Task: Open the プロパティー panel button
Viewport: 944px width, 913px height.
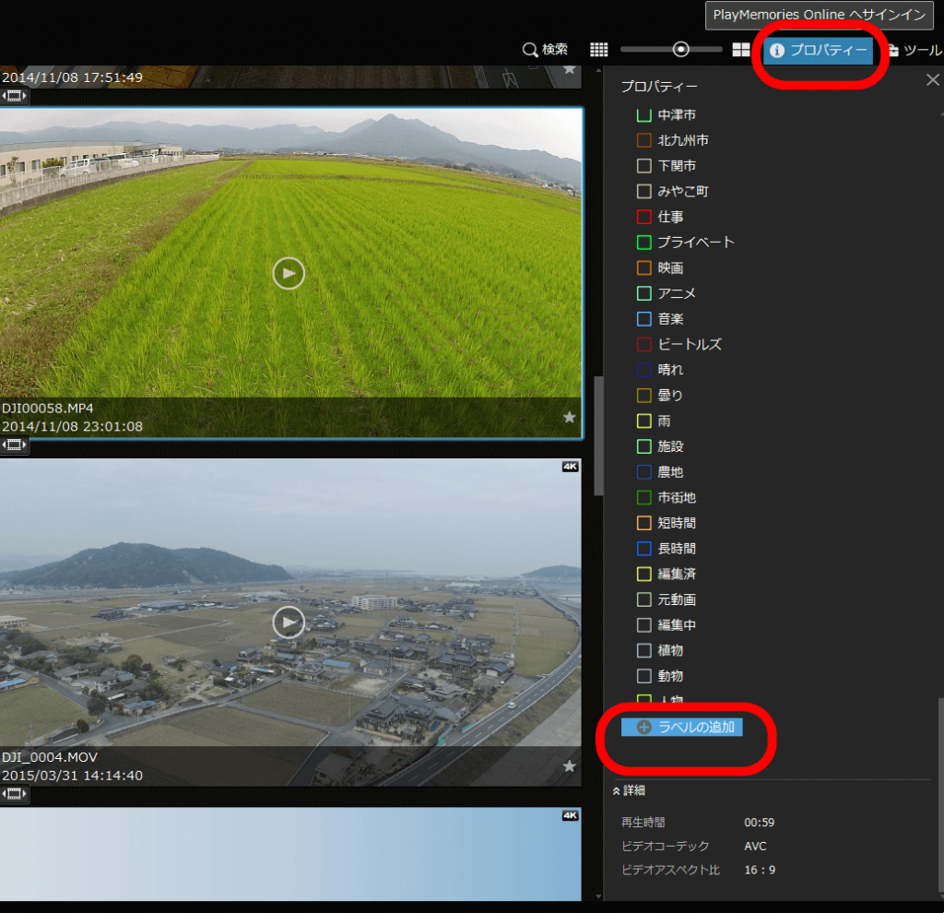Action: 818,50
